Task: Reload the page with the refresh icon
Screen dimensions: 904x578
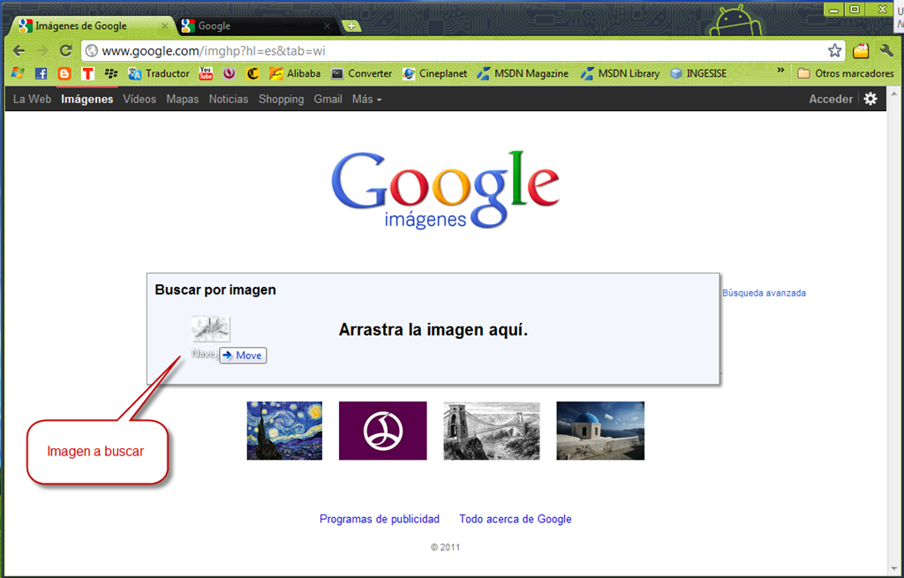Action: tap(65, 50)
